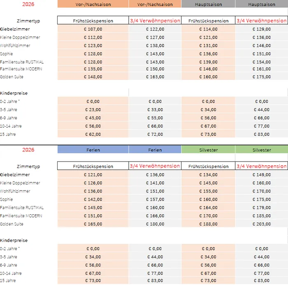Select the leftmost orange Vor-/Nachsaison header cell
288x285 pixels.
coord(93,4)
